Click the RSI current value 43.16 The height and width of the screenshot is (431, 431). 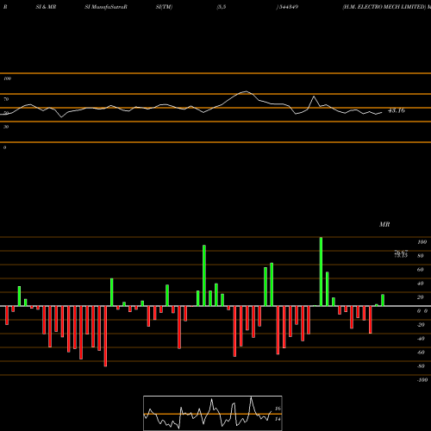(397, 110)
